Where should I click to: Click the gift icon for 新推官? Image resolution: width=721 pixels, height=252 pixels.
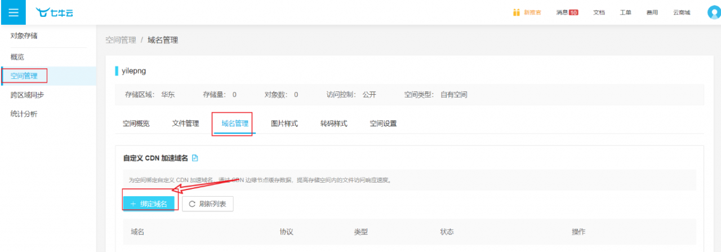(x=516, y=12)
